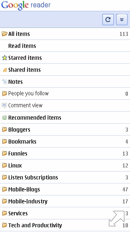Expand the Bloggers folder
Screen dimensions: 130x232
coord(65,130)
